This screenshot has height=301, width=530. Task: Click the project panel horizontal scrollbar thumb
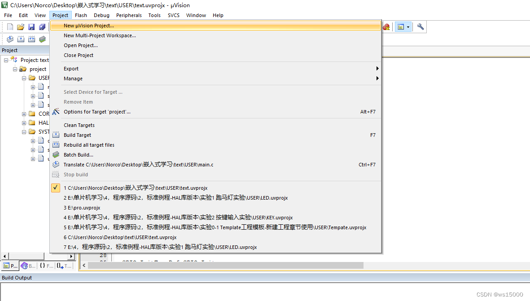click(x=26, y=257)
